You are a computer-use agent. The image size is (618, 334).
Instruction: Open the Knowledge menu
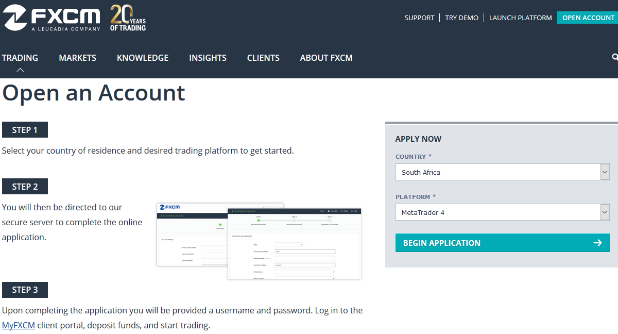point(143,58)
